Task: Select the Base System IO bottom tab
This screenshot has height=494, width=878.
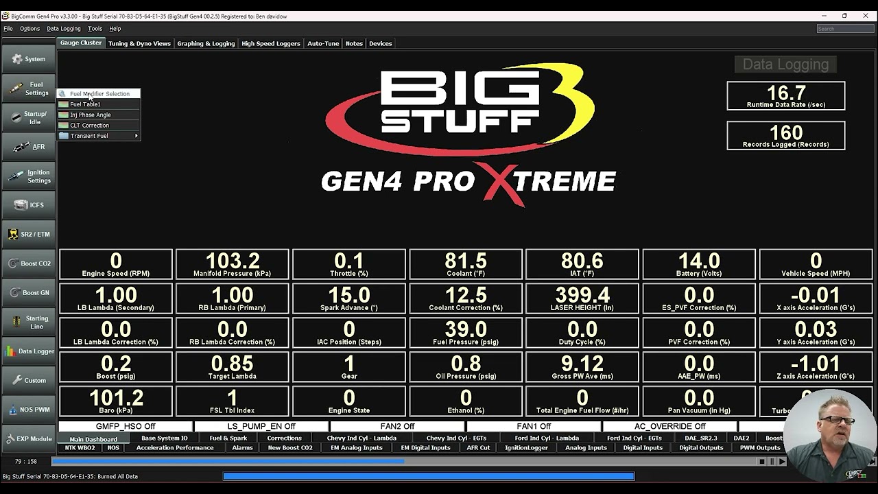Action: pyautogui.click(x=165, y=438)
